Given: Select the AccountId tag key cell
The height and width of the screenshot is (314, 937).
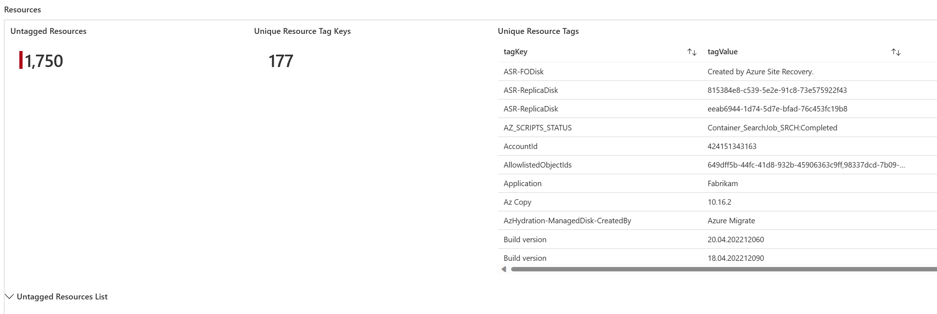Looking at the screenshot, I should pos(520,146).
